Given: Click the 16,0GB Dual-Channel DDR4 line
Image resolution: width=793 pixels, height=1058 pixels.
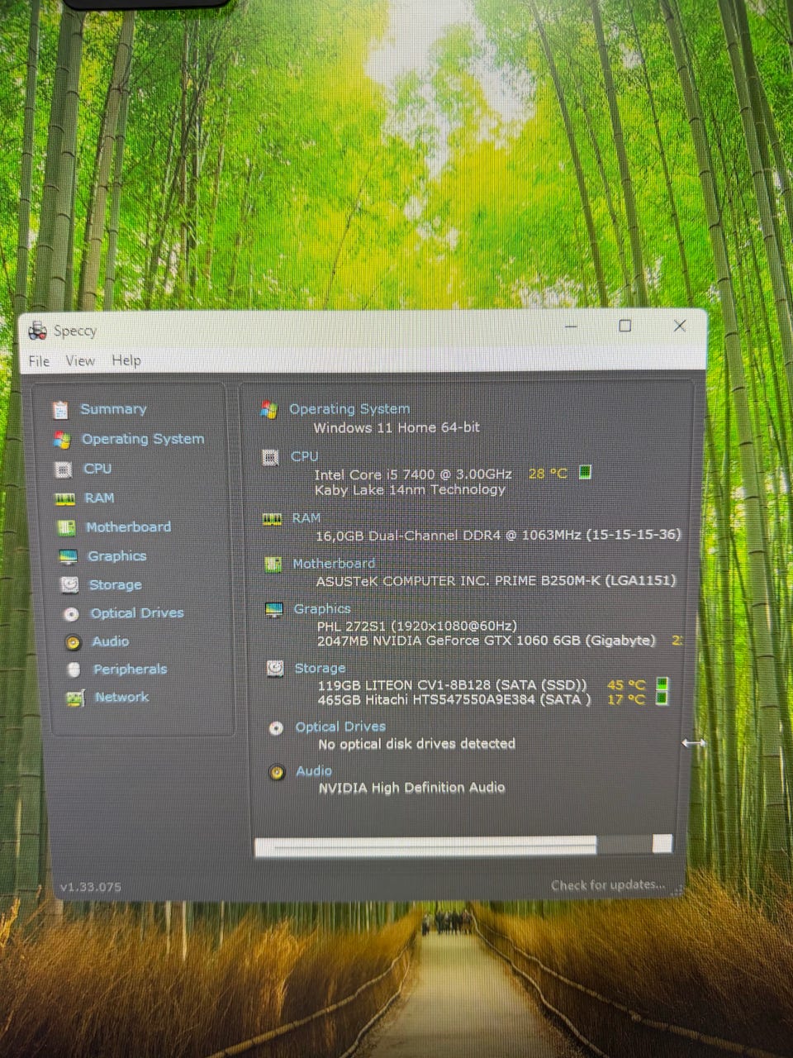Looking at the screenshot, I should pos(498,536).
